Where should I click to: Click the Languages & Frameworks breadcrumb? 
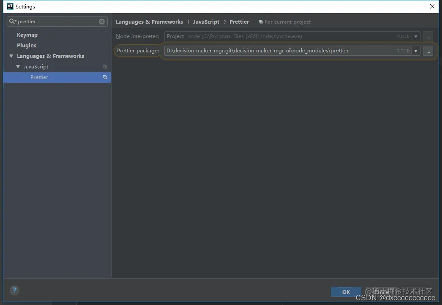click(x=150, y=22)
